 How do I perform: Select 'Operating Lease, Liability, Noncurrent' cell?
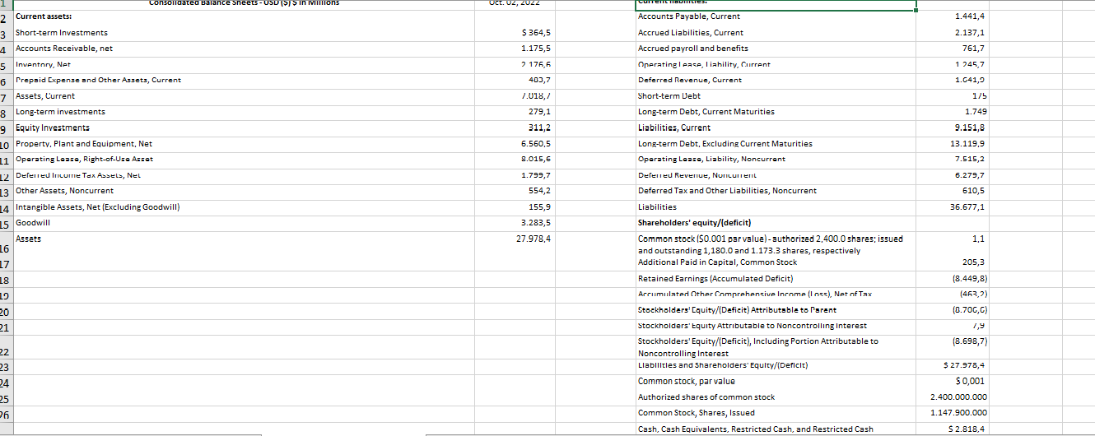point(776,159)
